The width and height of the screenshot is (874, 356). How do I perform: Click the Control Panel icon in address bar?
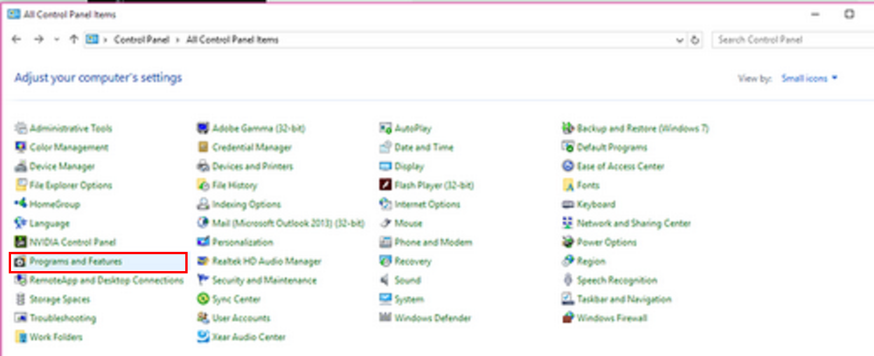(91, 40)
